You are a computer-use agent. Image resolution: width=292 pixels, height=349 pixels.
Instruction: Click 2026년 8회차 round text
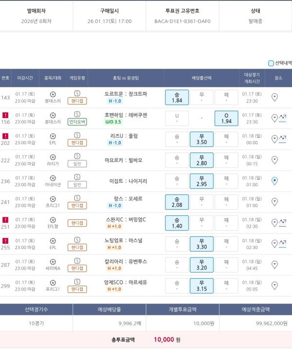pyautogui.click(x=36, y=21)
